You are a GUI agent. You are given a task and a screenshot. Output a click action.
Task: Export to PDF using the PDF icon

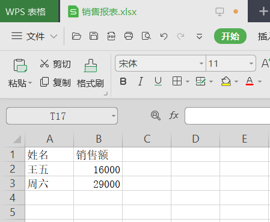click(111, 36)
